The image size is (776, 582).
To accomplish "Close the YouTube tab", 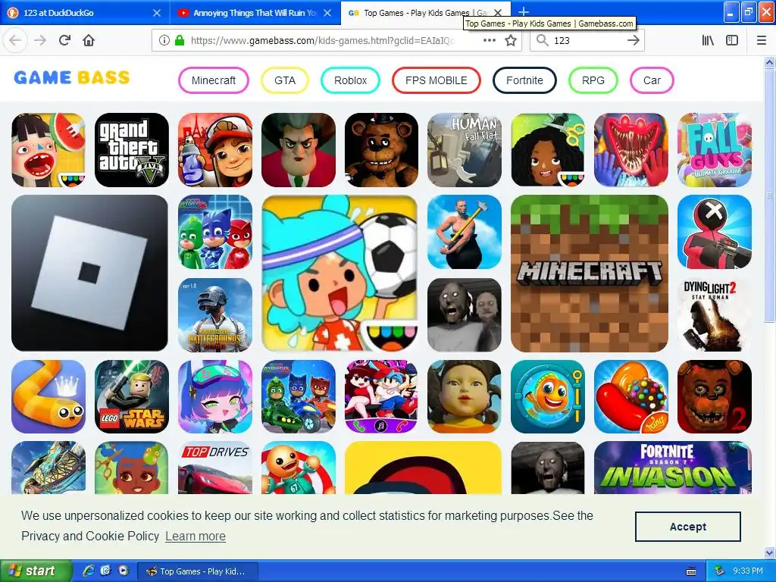I will point(327,13).
